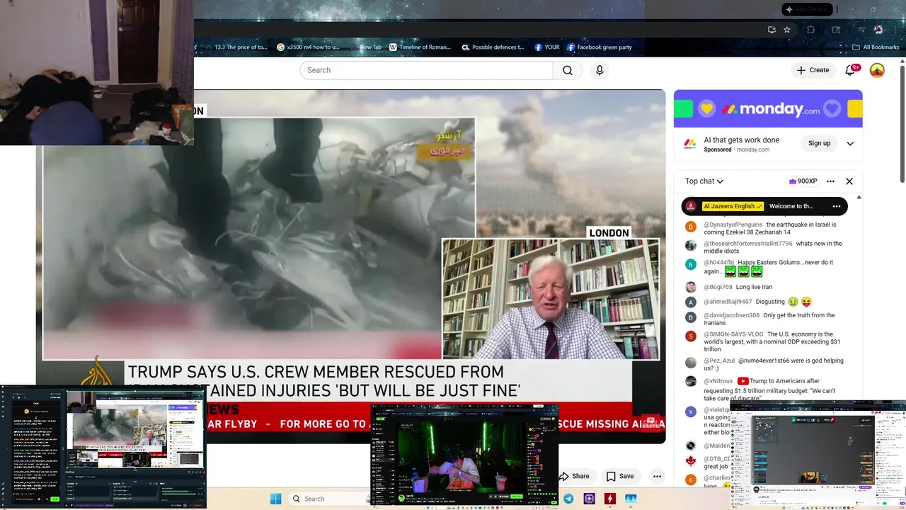This screenshot has height=510, width=906.
Task: Bookmark this page with the star icon
Action: click(787, 30)
